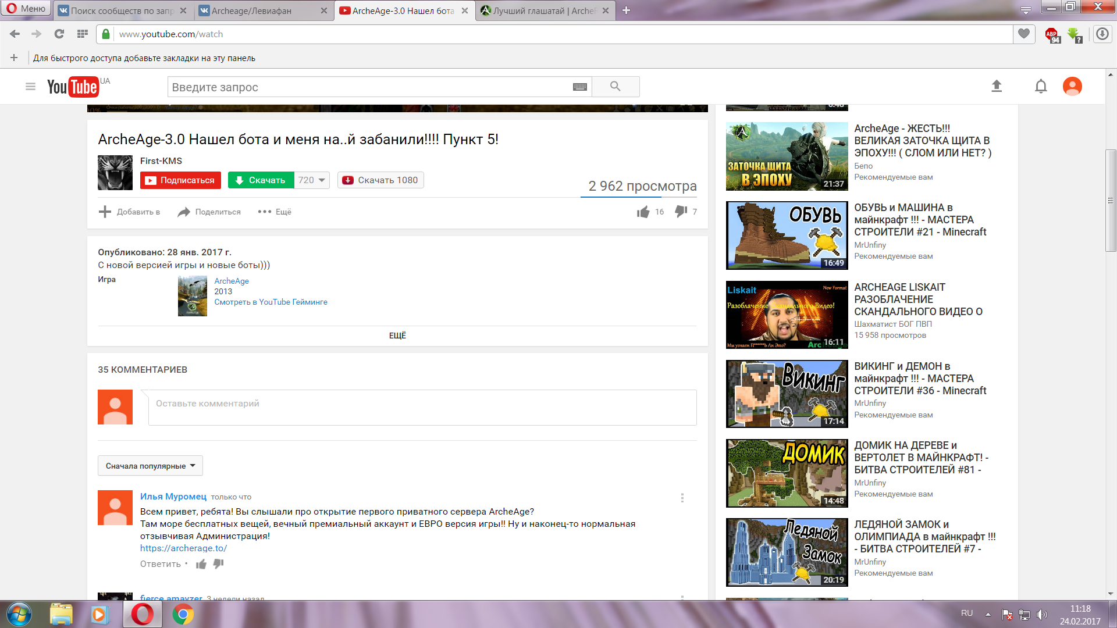Subscribe with the Подписаться button

click(x=180, y=180)
